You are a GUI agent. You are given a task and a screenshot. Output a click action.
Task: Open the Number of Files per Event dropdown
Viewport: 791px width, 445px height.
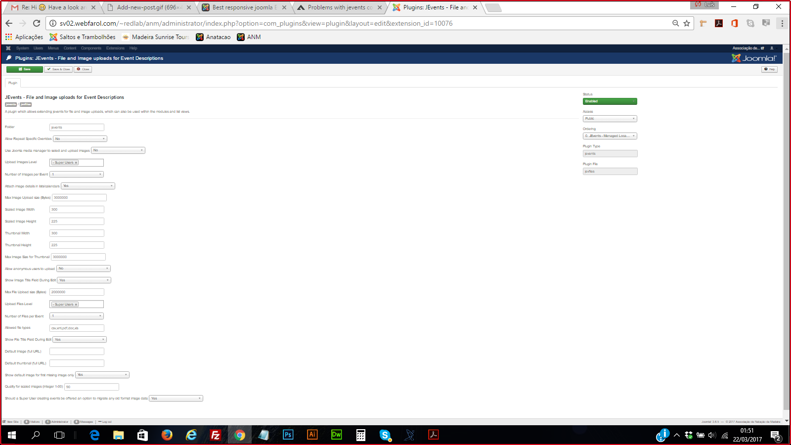point(77,316)
